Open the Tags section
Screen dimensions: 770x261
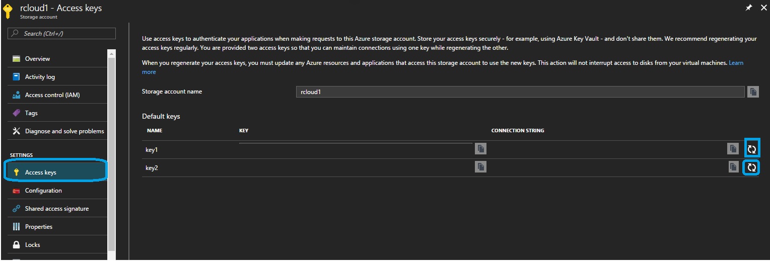tap(31, 113)
